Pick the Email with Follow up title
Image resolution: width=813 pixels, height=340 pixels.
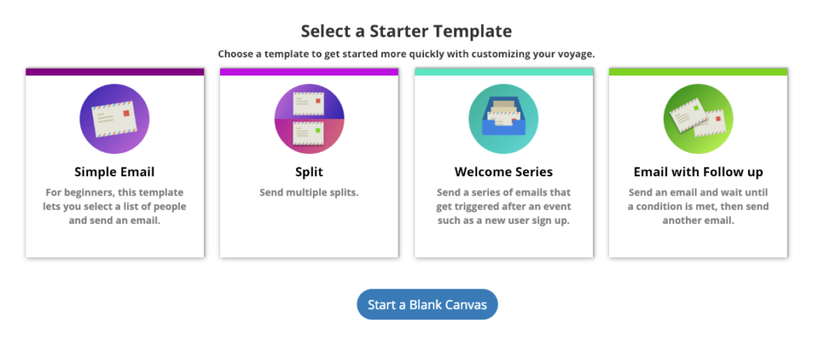coord(698,172)
